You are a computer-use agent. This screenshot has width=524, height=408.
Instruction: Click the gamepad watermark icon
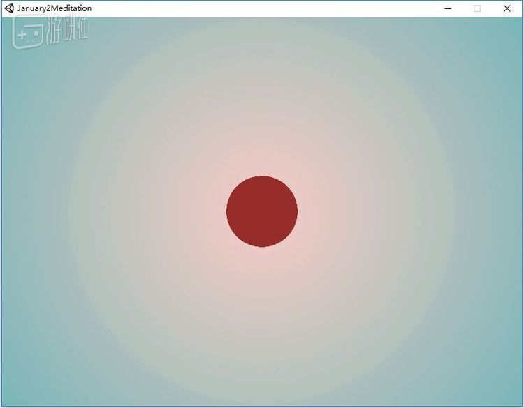(28, 34)
